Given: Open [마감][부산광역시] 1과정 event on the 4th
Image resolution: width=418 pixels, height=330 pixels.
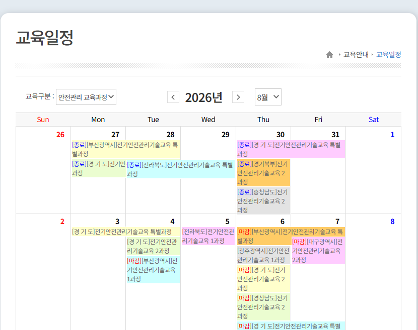Looking at the screenshot, I should pos(153,270).
